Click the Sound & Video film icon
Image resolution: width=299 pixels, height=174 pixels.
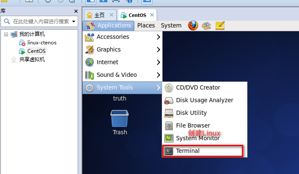click(x=90, y=75)
